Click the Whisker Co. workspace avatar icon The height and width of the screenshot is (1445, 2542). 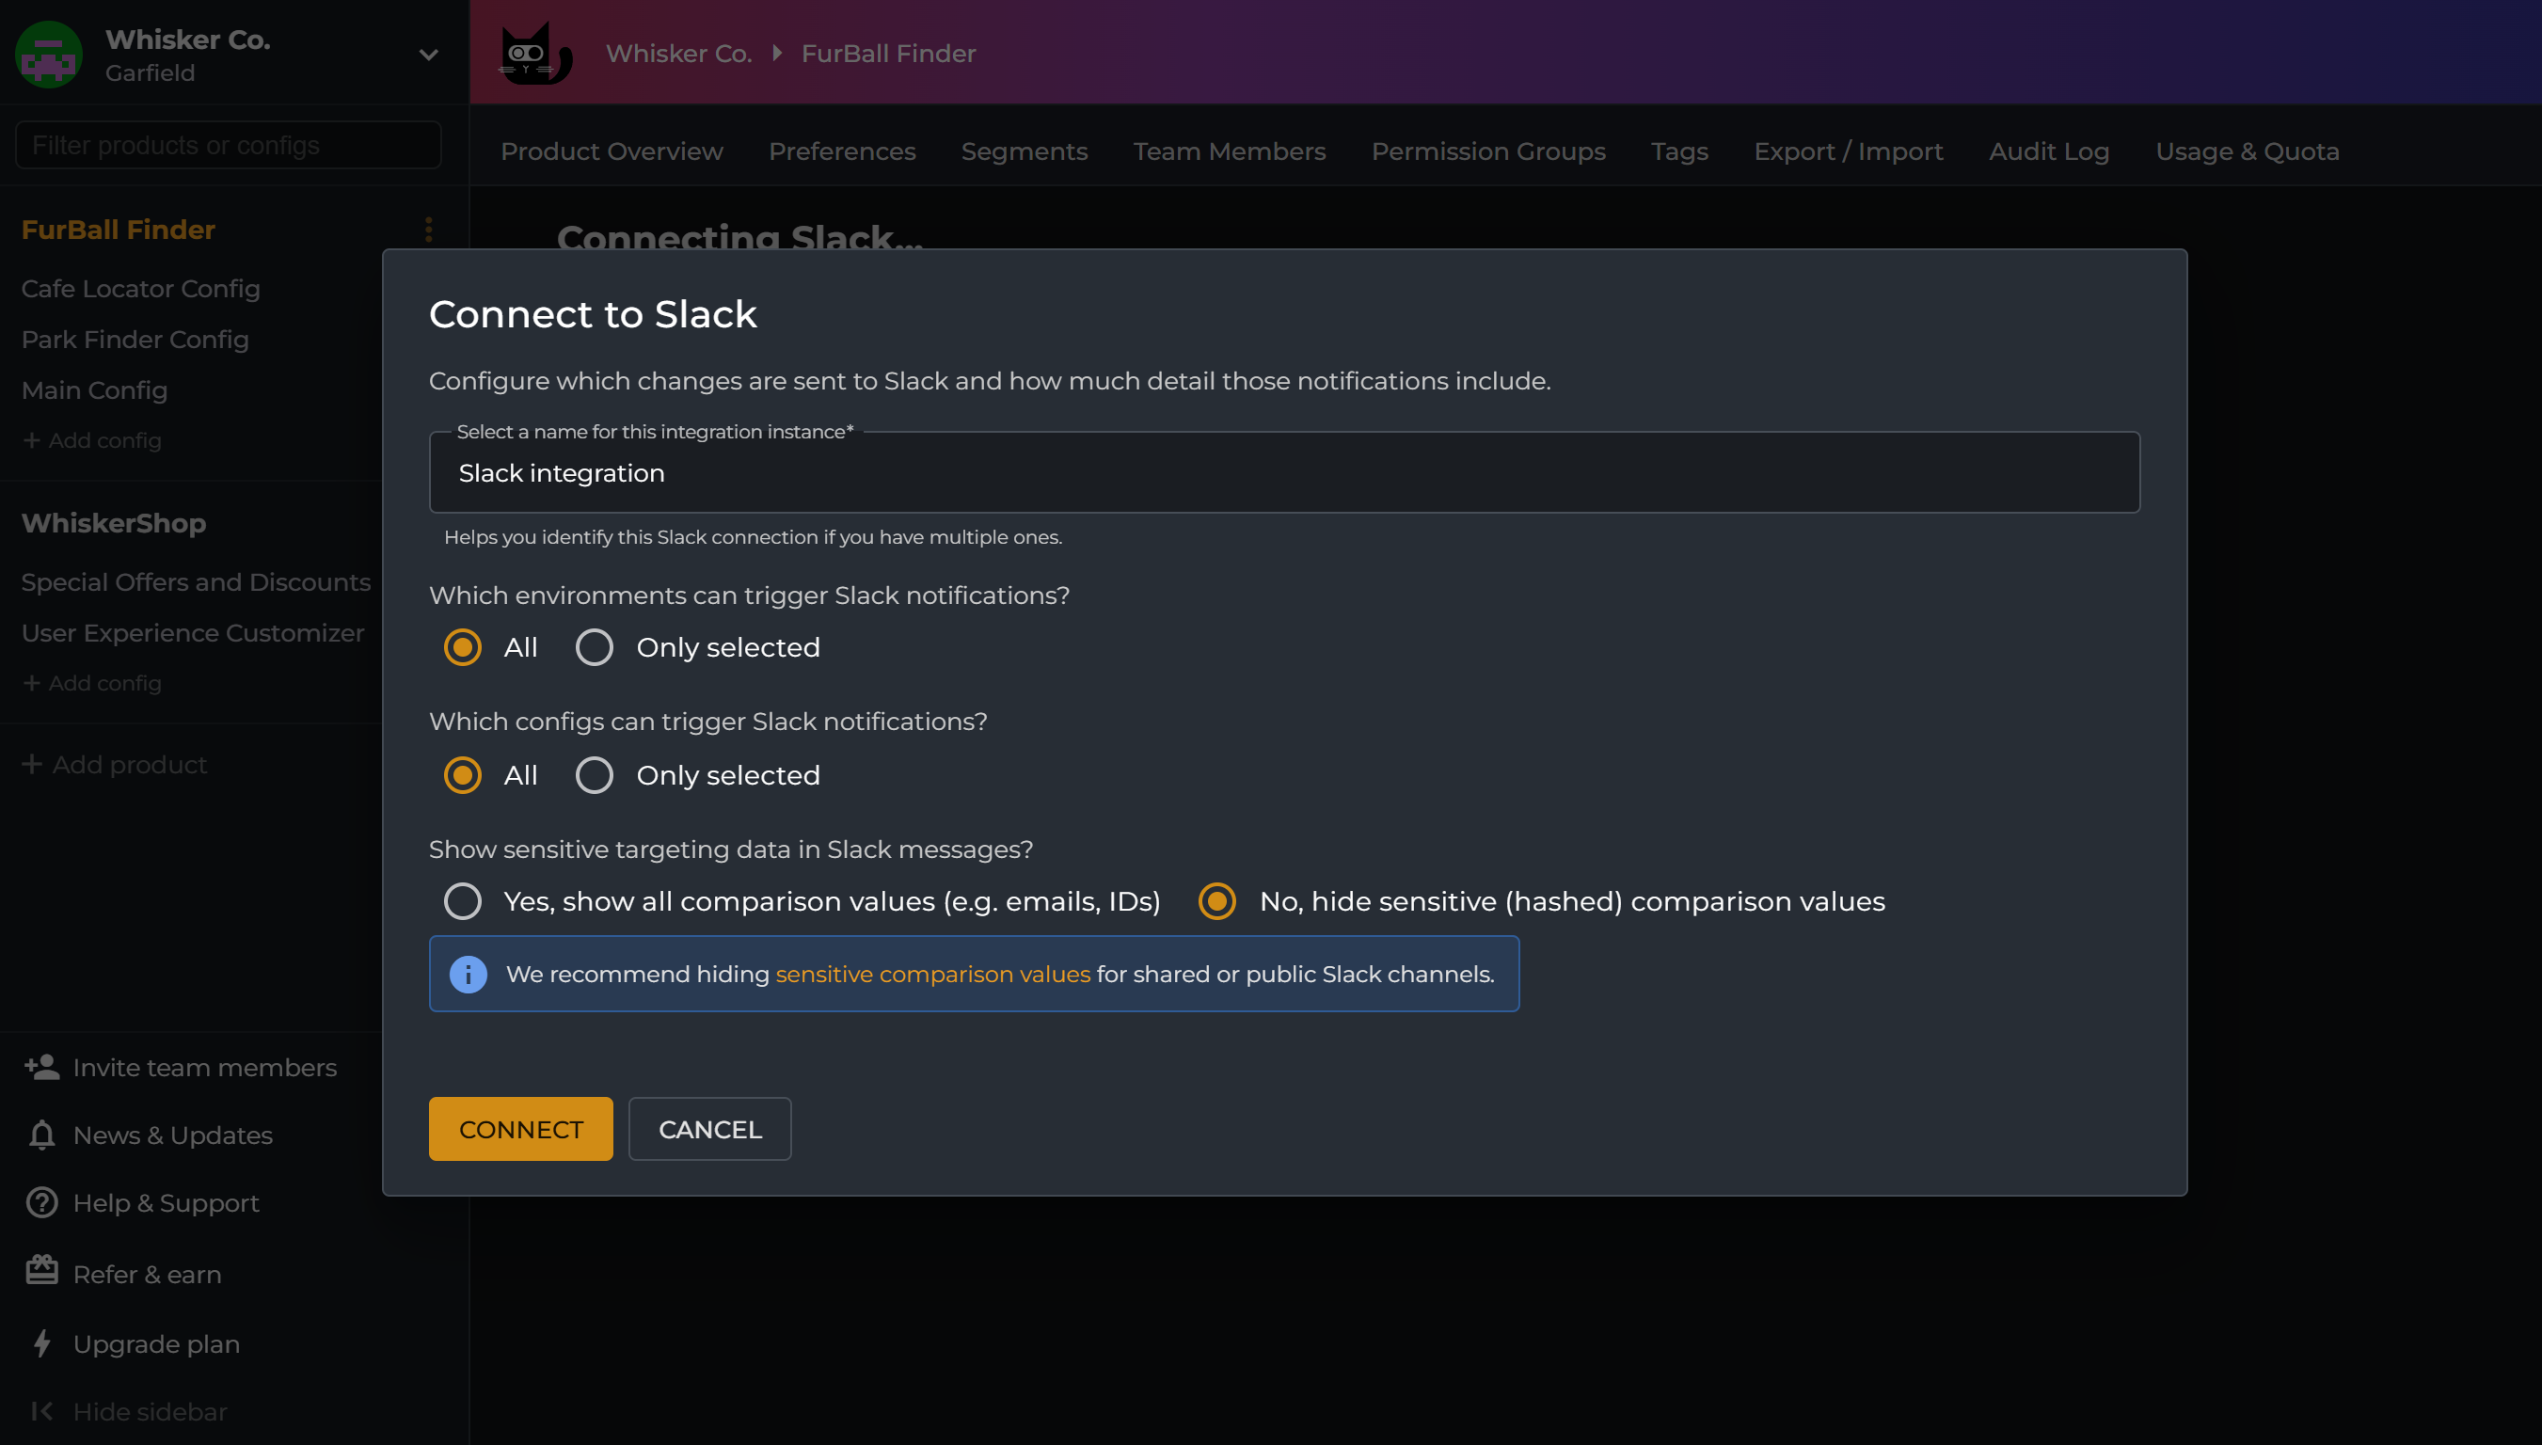coord(47,55)
